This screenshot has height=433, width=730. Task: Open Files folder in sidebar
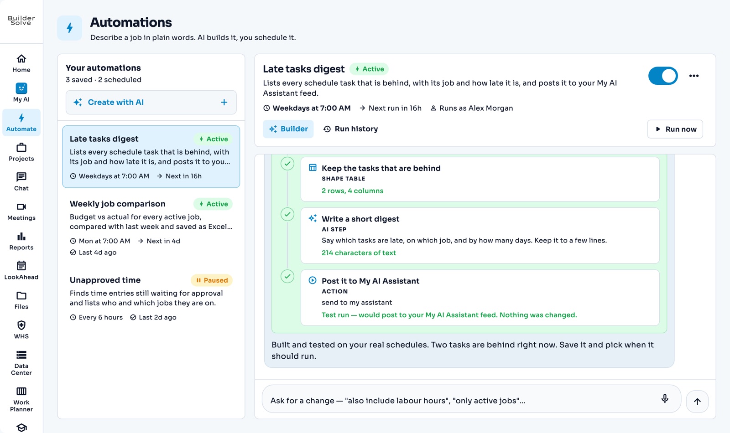coord(21,300)
